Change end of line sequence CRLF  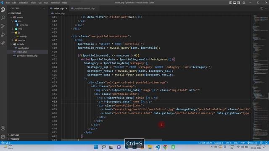click(x=236, y=143)
